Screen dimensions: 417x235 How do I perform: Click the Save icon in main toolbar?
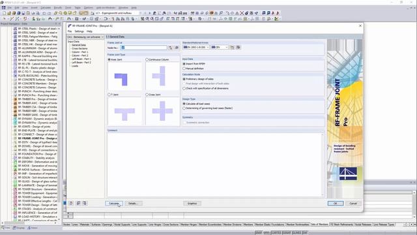[23, 13]
